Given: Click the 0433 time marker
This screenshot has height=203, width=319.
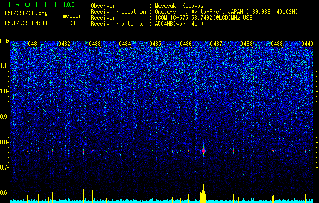Looking at the screenshot, I should (x=95, y=44).
